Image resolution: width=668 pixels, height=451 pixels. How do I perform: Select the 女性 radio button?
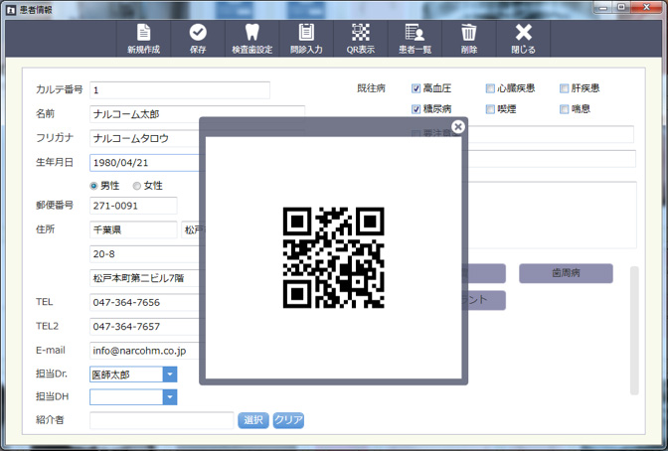click(137, 186)
